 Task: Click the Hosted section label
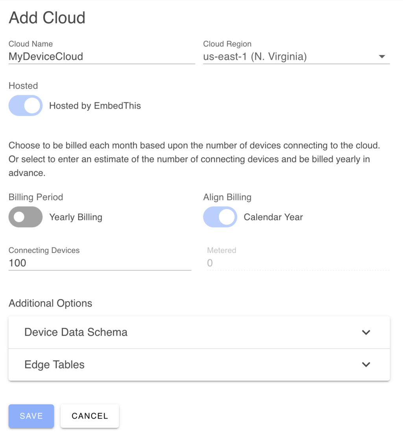[23, 85]
